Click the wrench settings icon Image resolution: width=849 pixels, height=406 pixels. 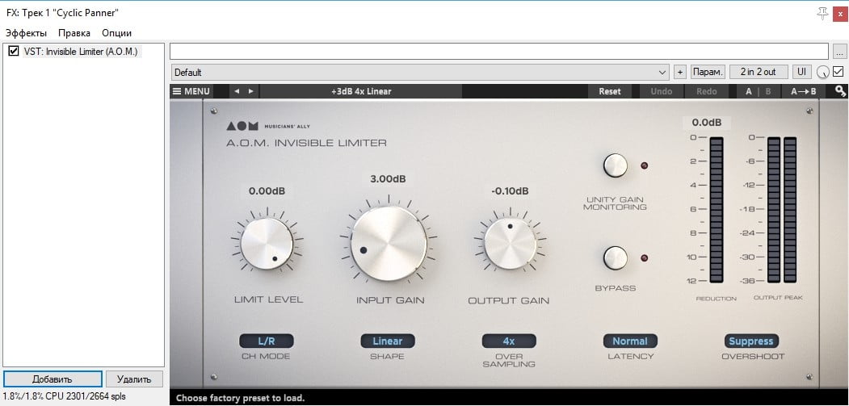point(840,91)
